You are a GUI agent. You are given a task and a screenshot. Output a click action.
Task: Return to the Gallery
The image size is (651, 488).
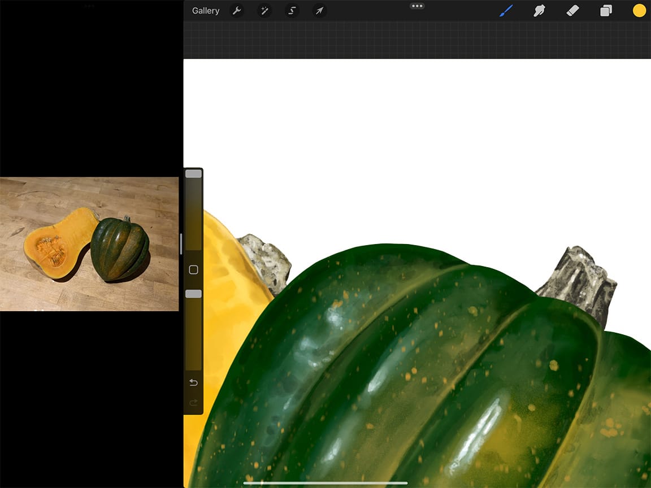[x=205, y=10]
